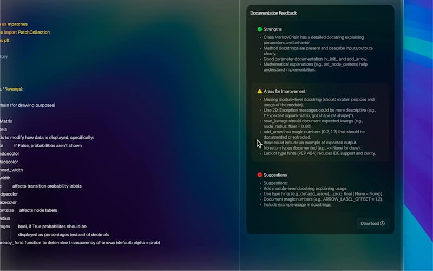Select the Suggestions section heading

(x=275, y=175)
